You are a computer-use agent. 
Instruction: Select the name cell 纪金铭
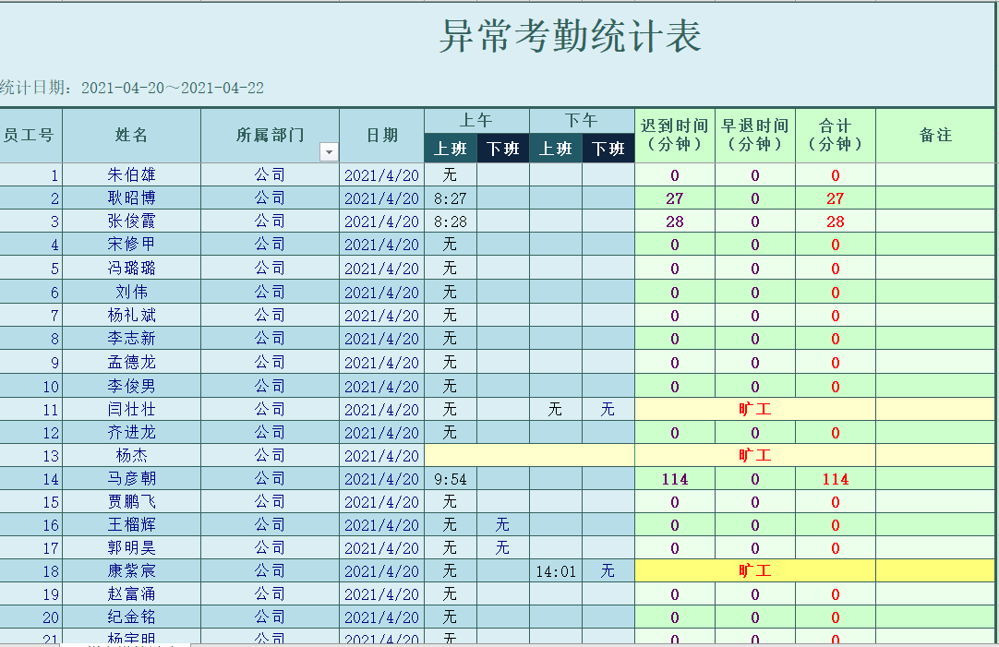coord(132,617)
